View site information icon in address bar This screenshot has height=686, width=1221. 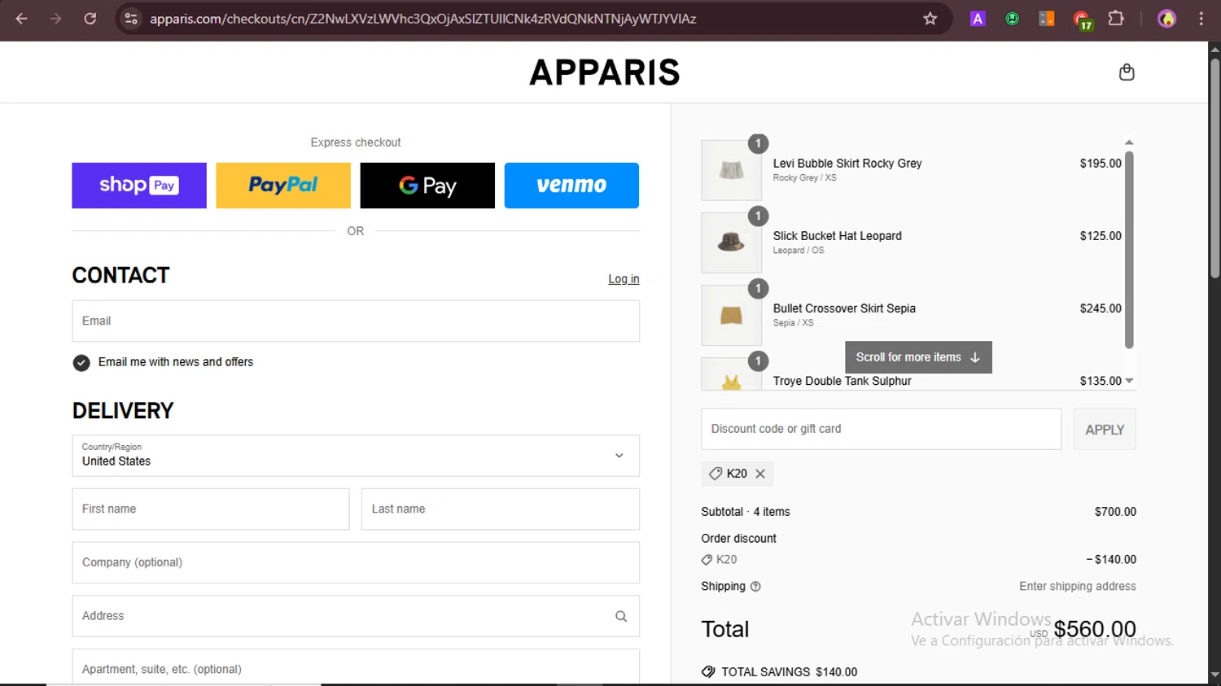point(131,19)
